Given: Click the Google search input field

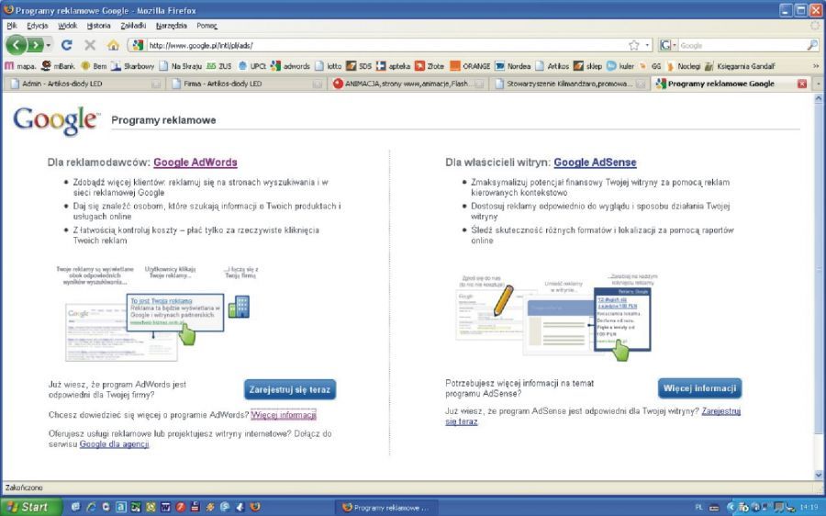Looking at the screenshot, I should [x=742, y=45].
